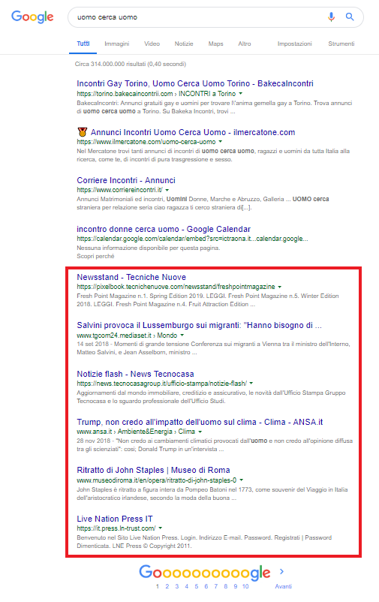Viewport: 379px width, 602px height.
Task: Click 'Avanti' next page link
Action: click(x=284, y=586)
